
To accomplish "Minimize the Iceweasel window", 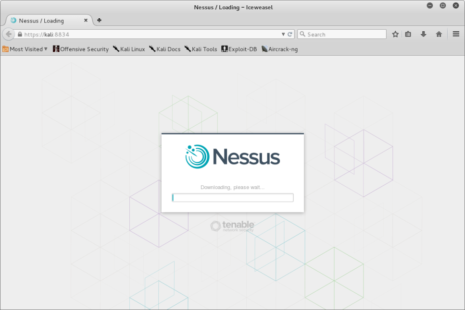I will [x=430, y=6].
